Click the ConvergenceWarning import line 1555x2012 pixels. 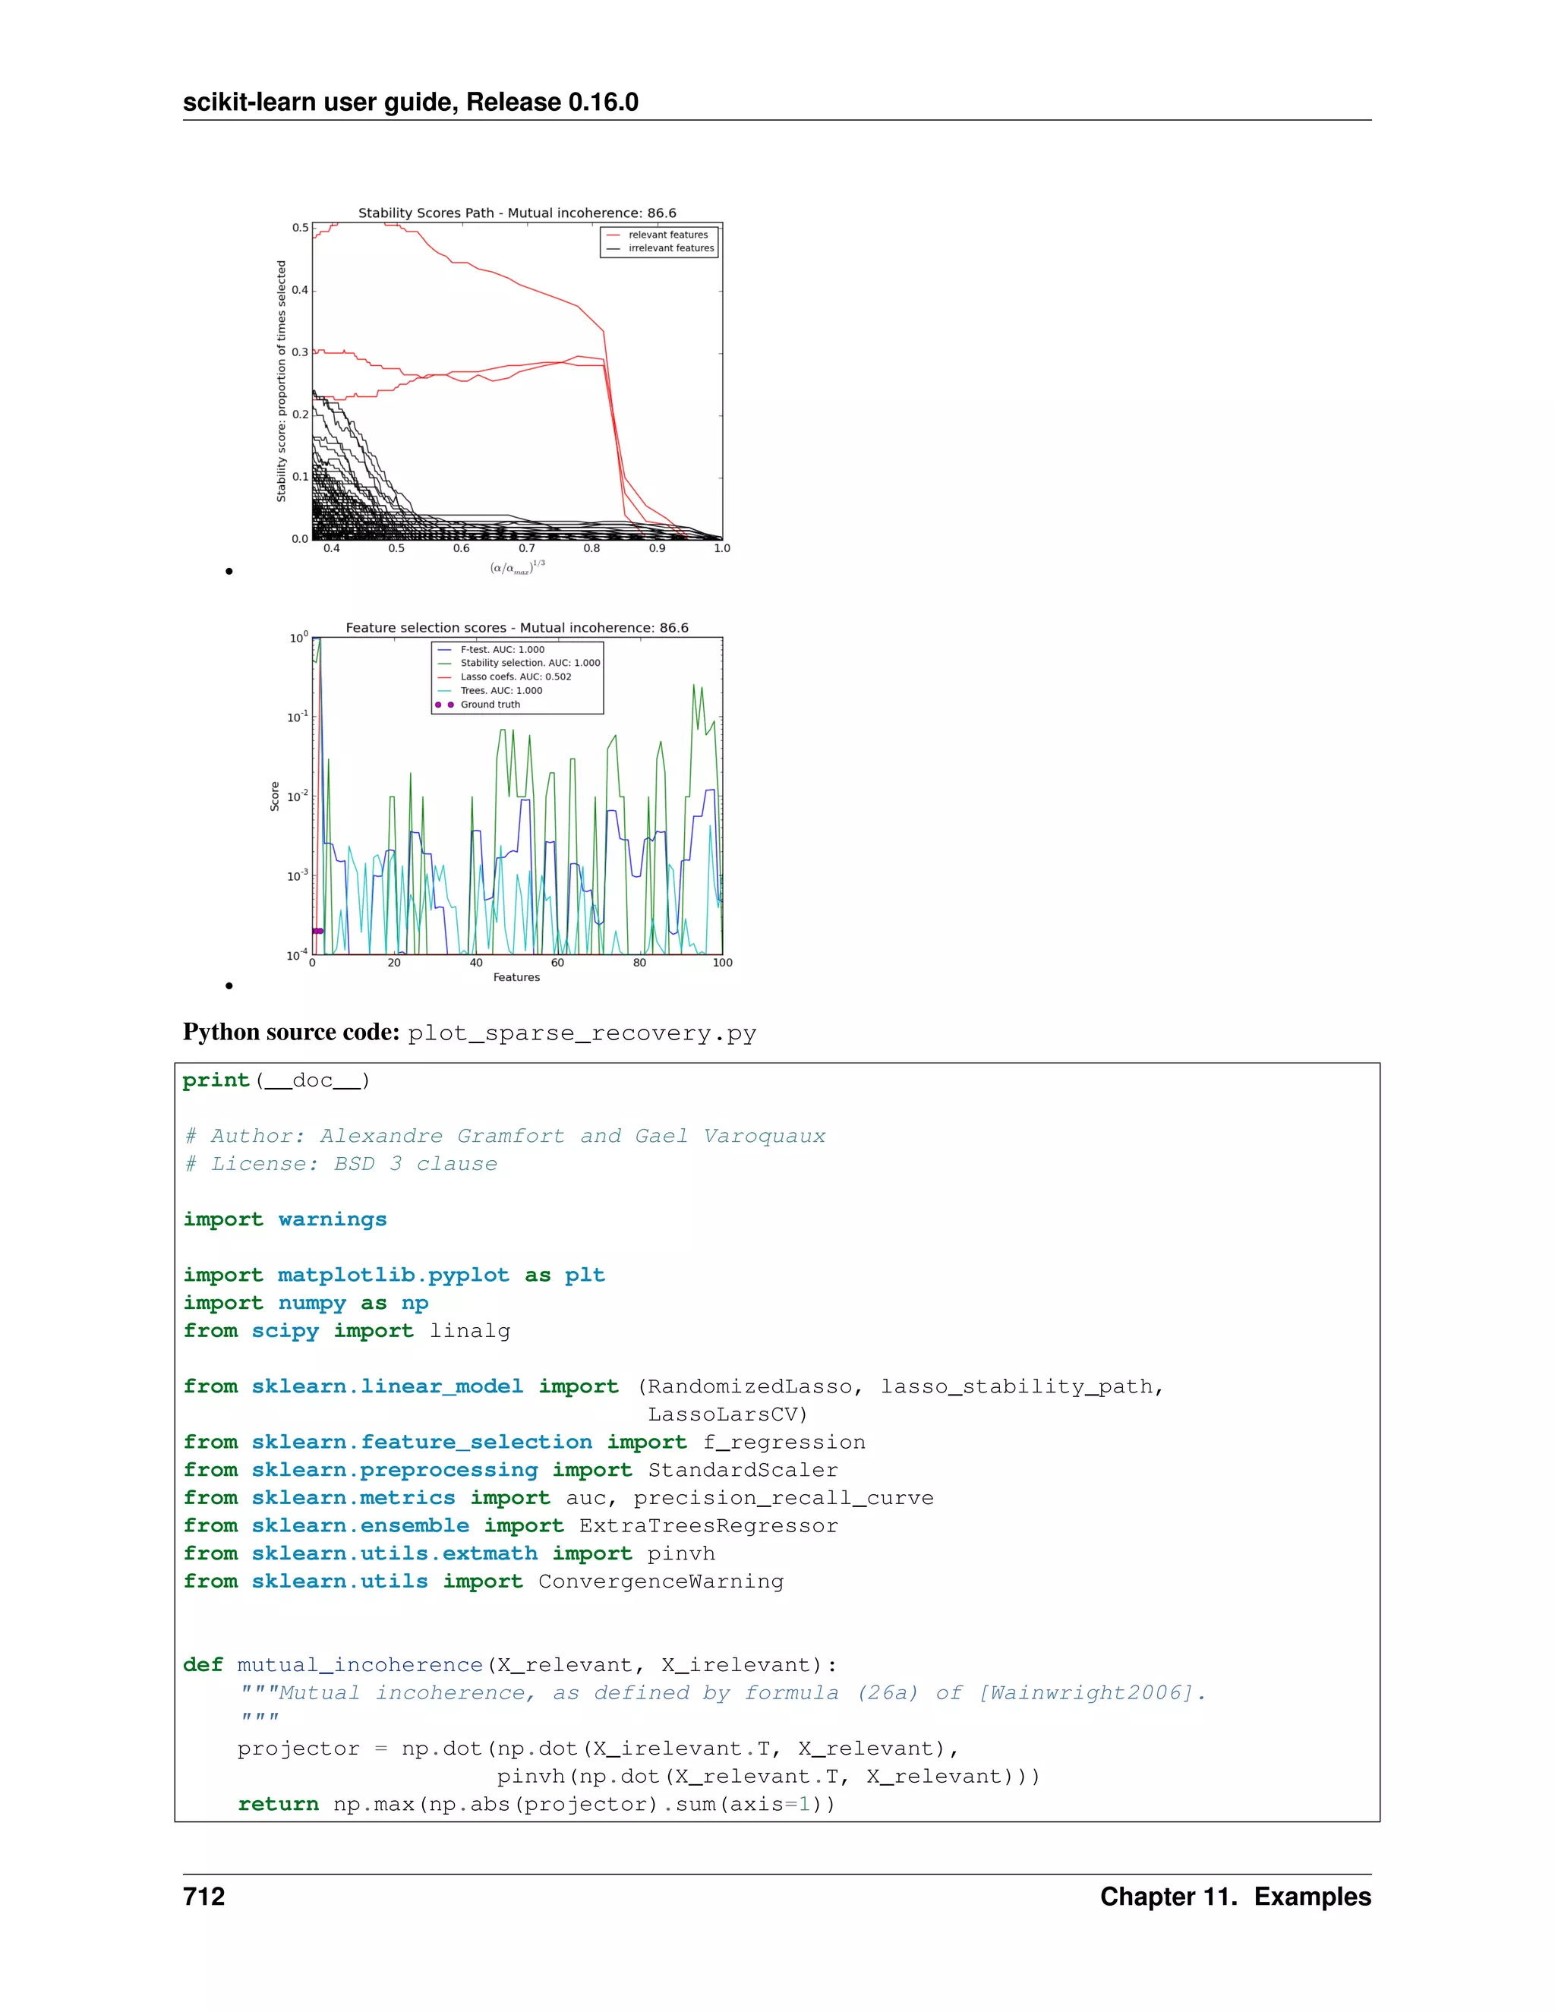click(x=484, y=1581)
